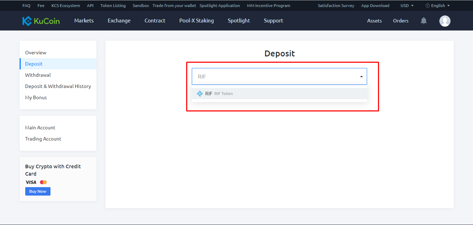Open the Exchange menu
This screenshot has width=473, height=225.
pyautogui.click(x=119, y=21)
